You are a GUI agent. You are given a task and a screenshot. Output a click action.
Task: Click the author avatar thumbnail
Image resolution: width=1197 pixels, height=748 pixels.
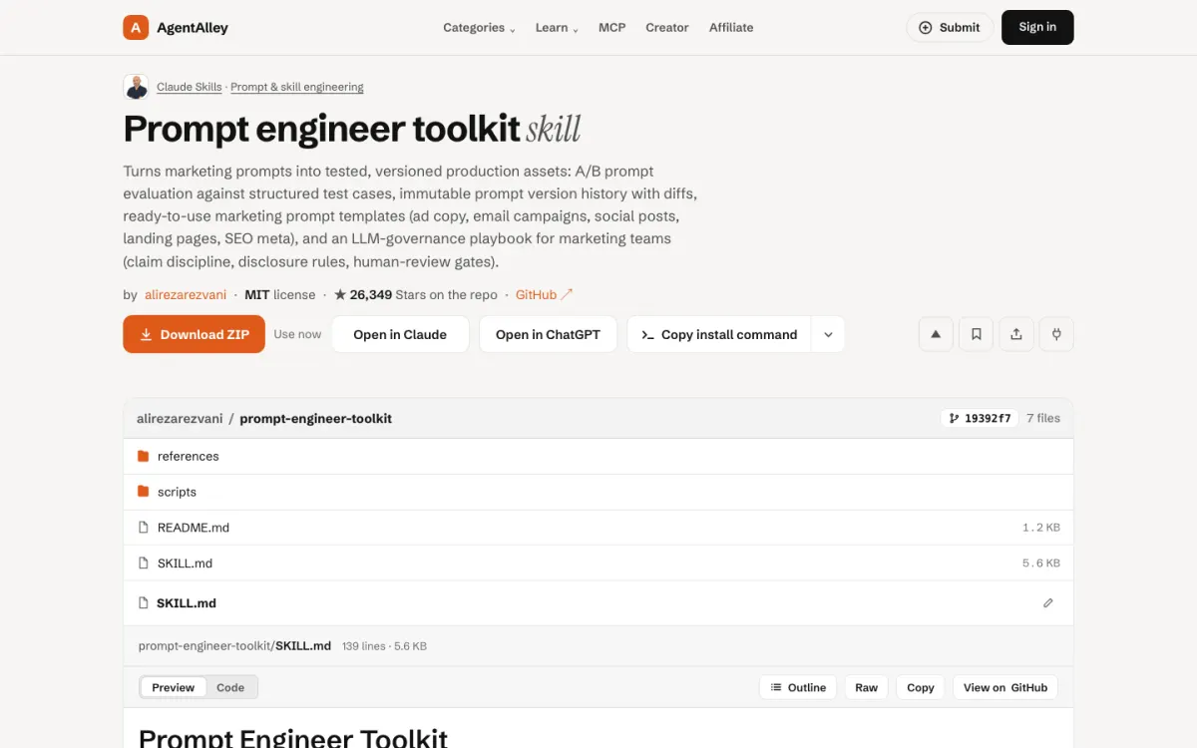(x=136, y=87)
